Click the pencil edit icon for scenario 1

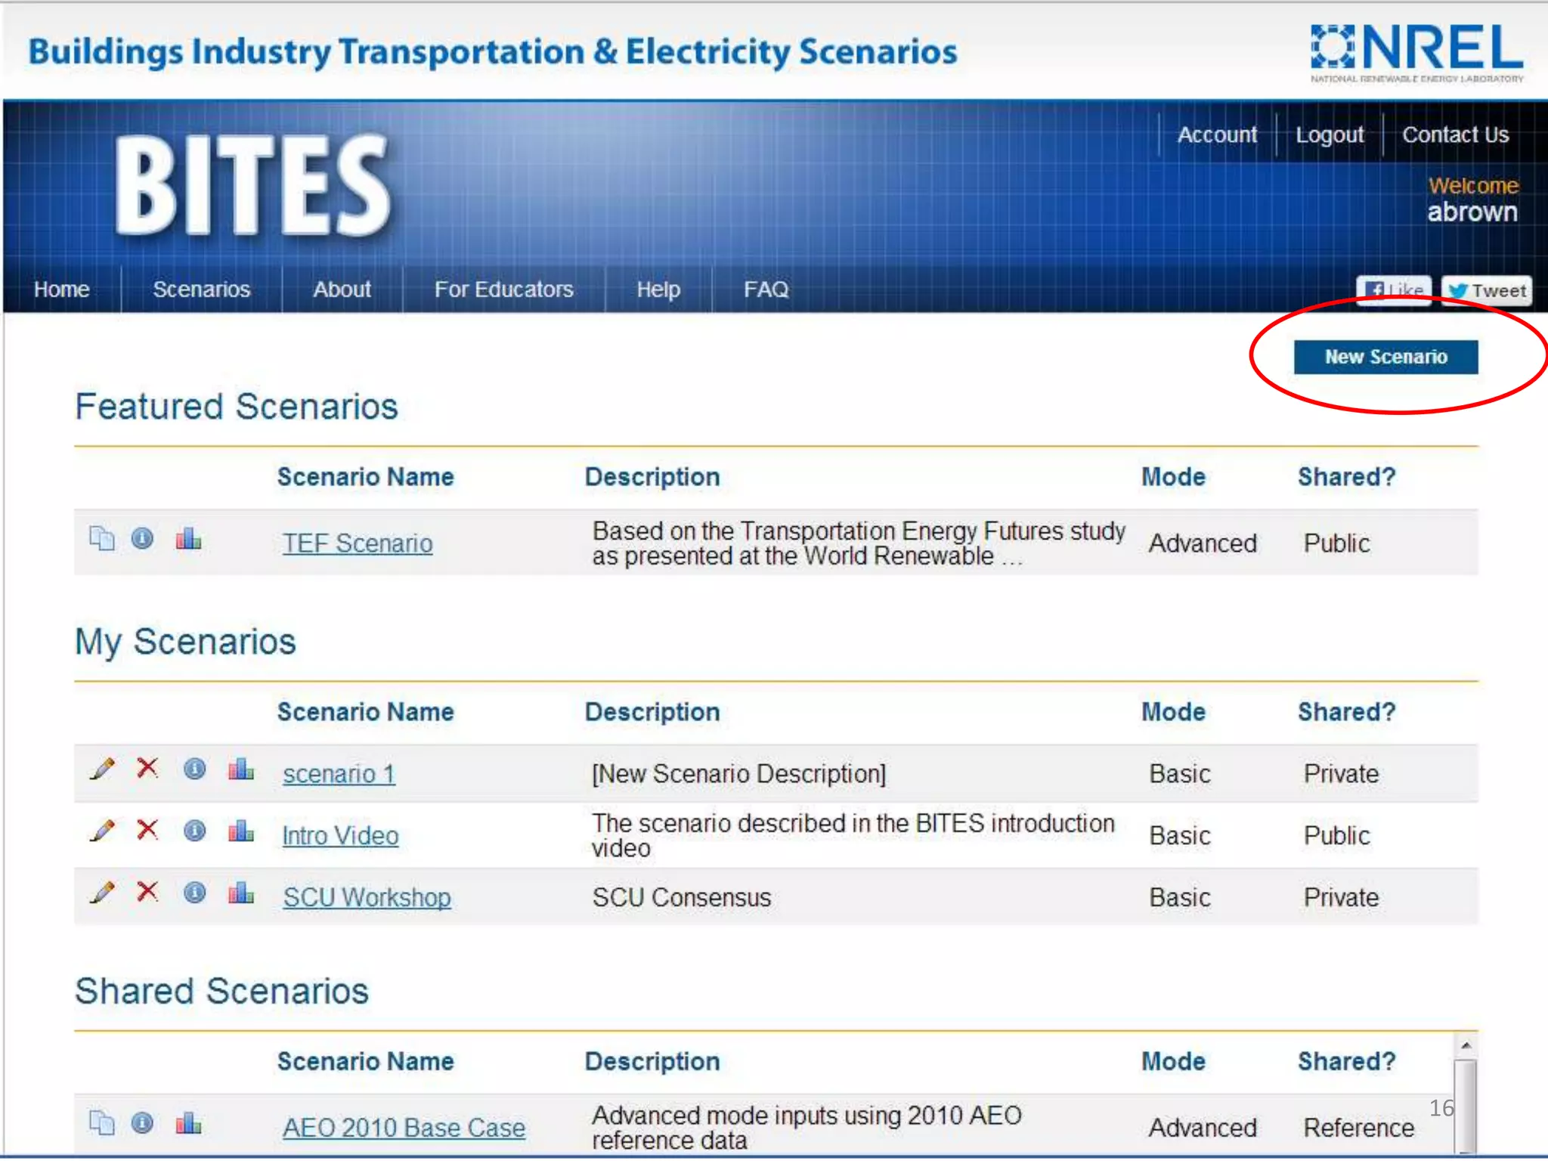[x=102, y=769]
